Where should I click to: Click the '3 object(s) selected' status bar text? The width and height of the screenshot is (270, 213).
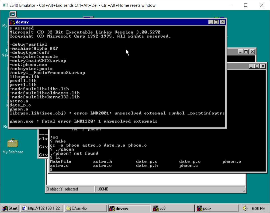click(x=62, y=189)
